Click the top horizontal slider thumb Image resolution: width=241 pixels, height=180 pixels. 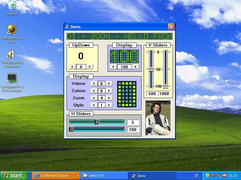pyautogui.click(x=97, y=122)
